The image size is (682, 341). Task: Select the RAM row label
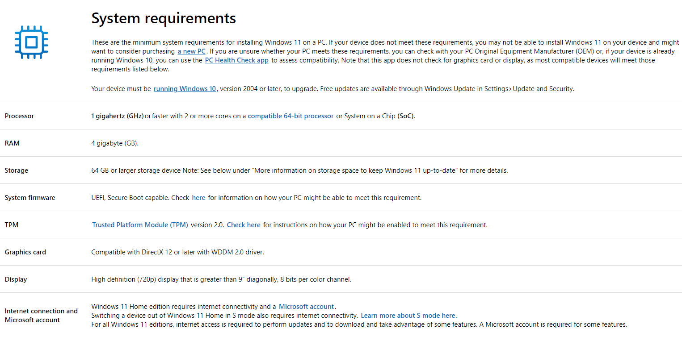12,143
